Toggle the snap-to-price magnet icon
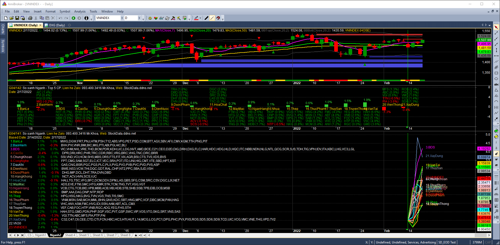Screen dimensions: 500x245 [218, 18]
